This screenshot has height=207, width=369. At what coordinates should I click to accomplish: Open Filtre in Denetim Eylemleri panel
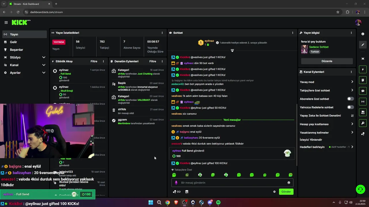(x=153, y=61)
